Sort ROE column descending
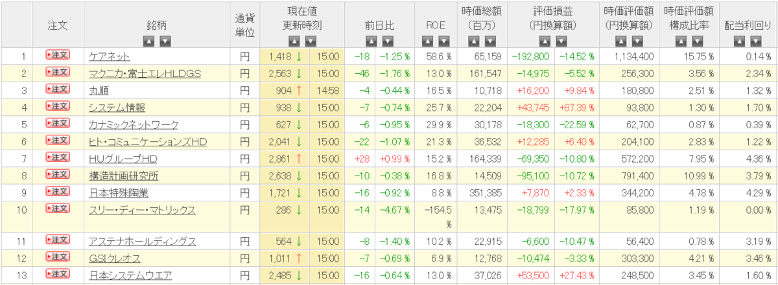Viewport: 778px width, 285px height. pyautogui.click(x=445, y=41)
